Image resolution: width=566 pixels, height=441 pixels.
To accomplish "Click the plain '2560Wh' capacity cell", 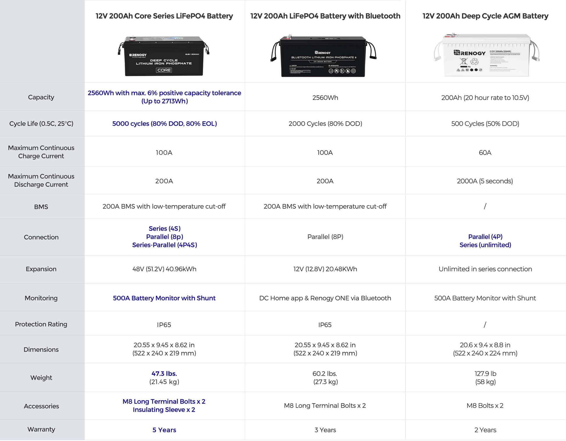I will [325, 98].
